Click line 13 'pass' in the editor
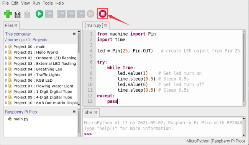 point(112,101)
